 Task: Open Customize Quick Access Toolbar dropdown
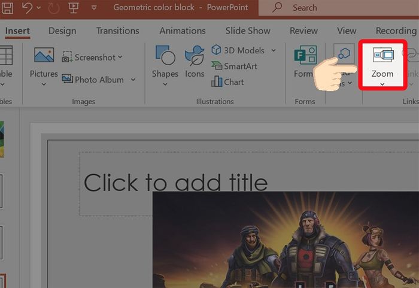pos(94,8)
